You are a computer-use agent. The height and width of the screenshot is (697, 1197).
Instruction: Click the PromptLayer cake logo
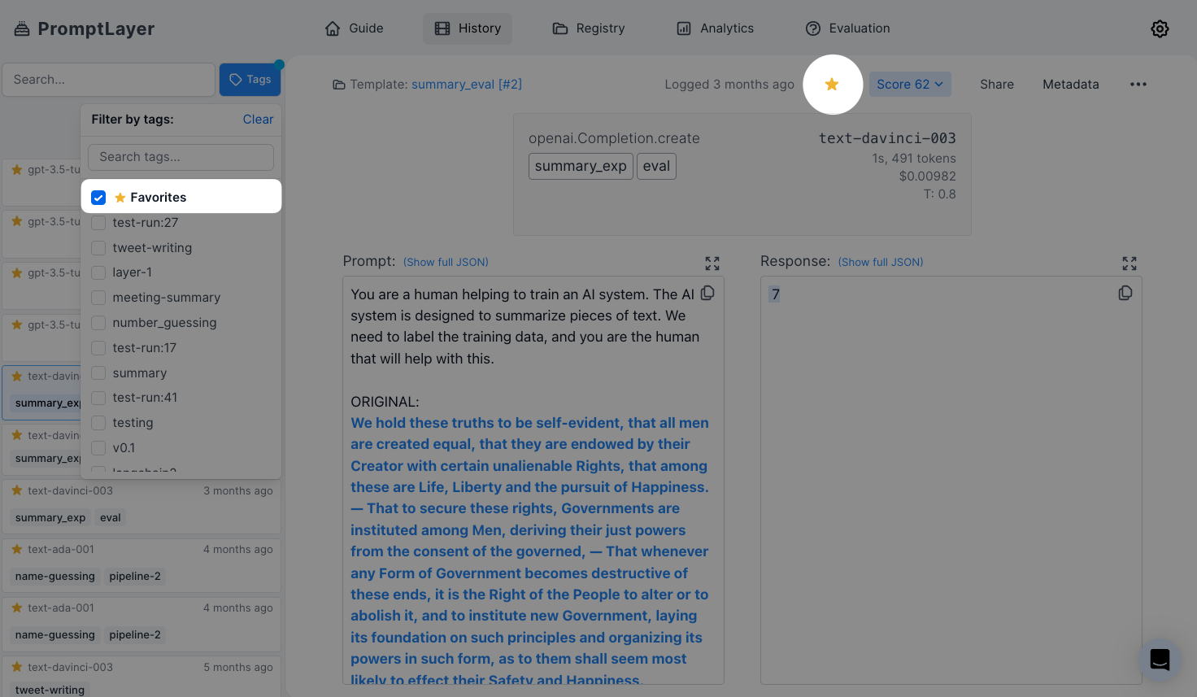tap(22, 28)
